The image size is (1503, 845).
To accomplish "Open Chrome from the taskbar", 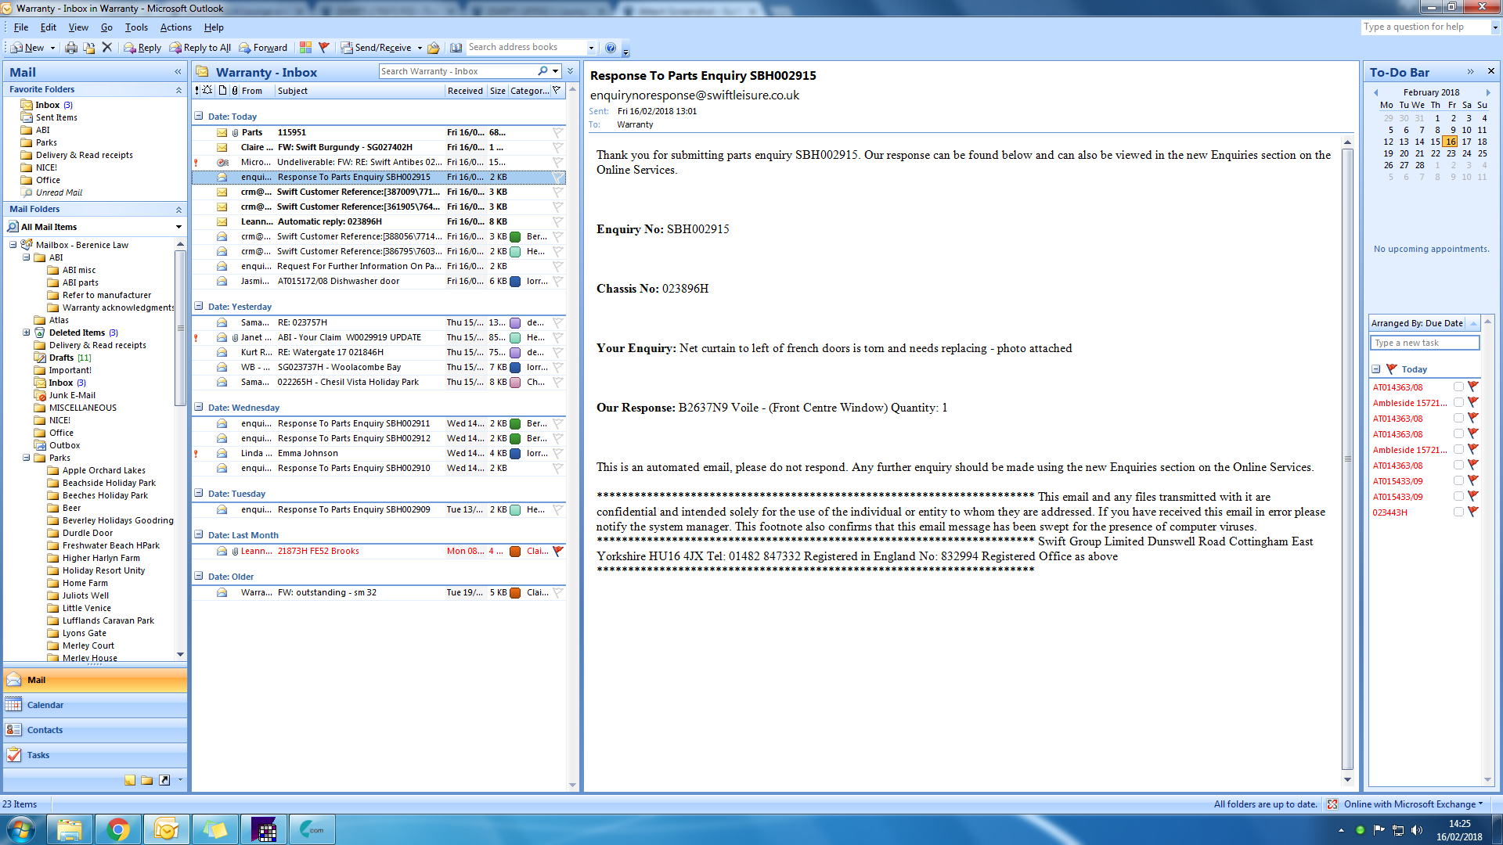I will 118,829.
